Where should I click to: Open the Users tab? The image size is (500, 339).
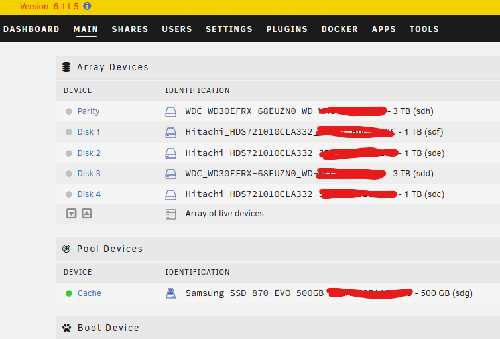click(x=177, y=29)
